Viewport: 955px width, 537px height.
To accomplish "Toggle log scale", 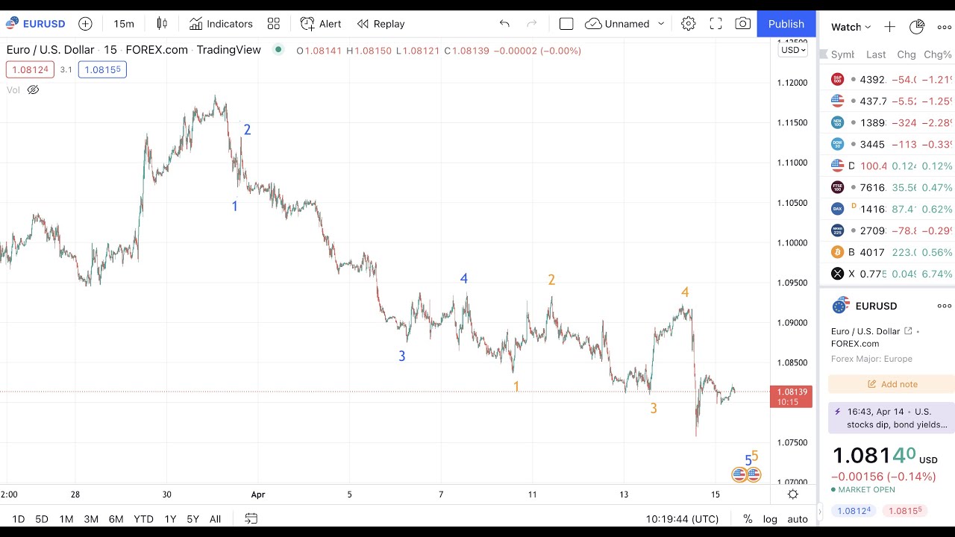I will coord(770,519).
